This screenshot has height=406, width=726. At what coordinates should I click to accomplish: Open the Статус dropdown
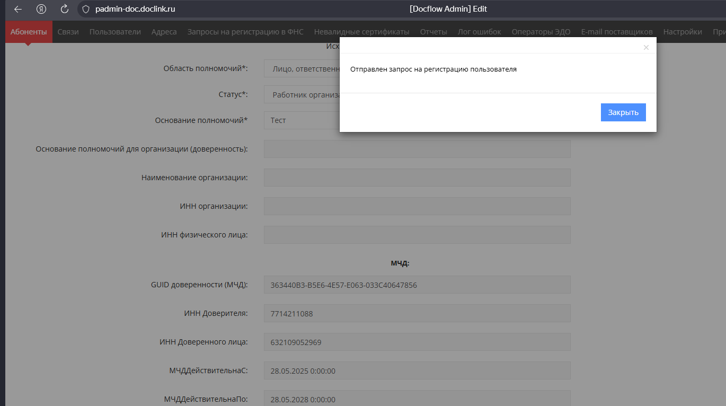(302, 95)
